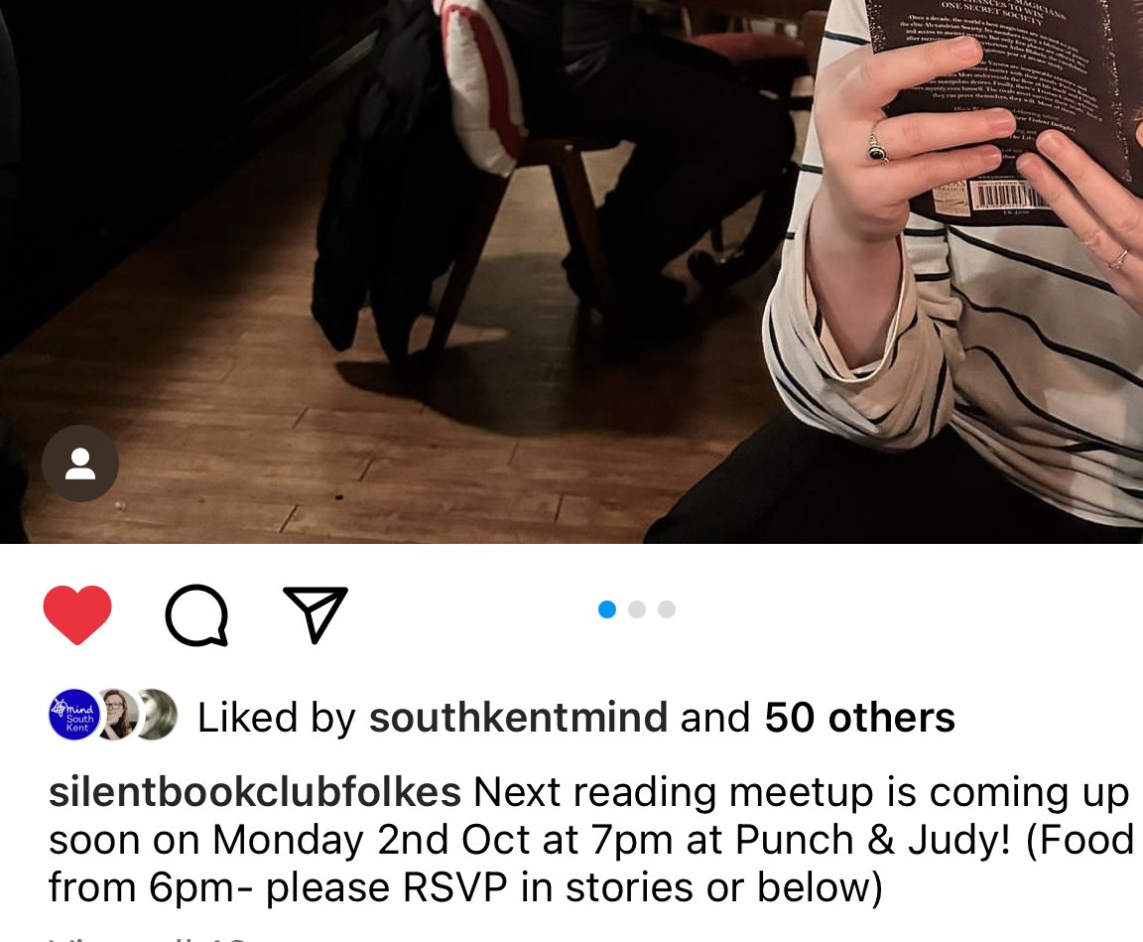1143x942 pixels.
Task: Jump to the third carousel dot
Action: pyautogui.click(x=667, y=609)
